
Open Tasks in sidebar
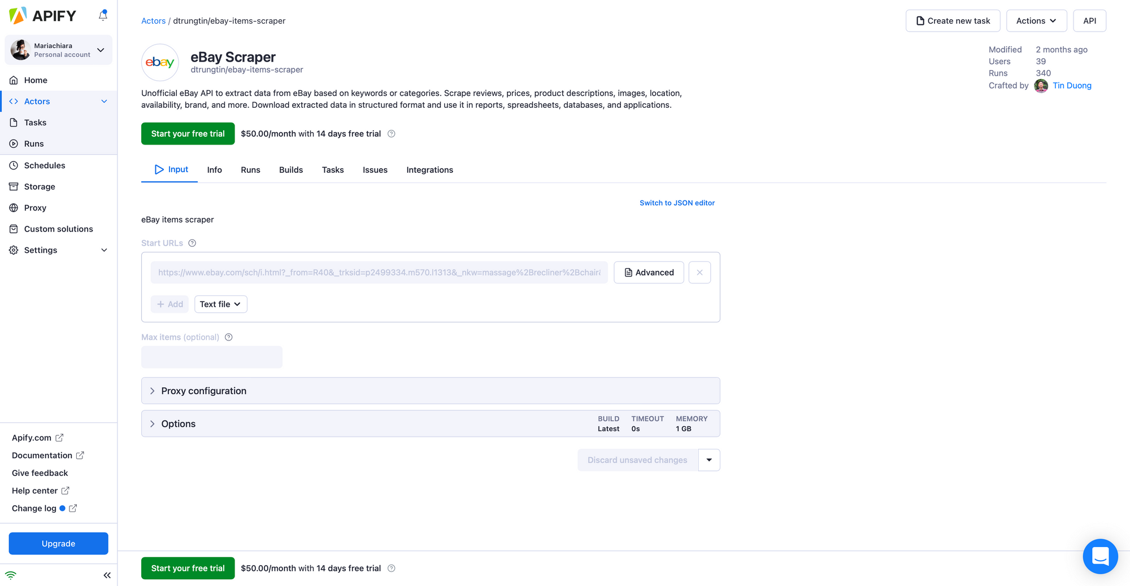(59, 123)
